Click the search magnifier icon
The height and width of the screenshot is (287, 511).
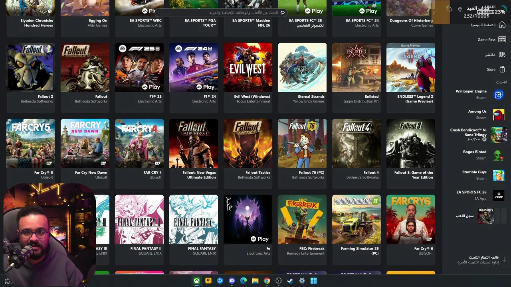(x=283, y=12)
